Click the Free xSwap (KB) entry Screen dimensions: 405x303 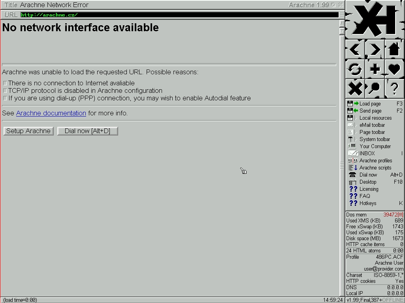375,226
